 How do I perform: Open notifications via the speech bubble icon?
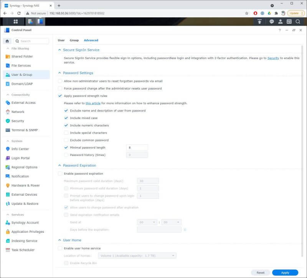click(x=272, y=22)
